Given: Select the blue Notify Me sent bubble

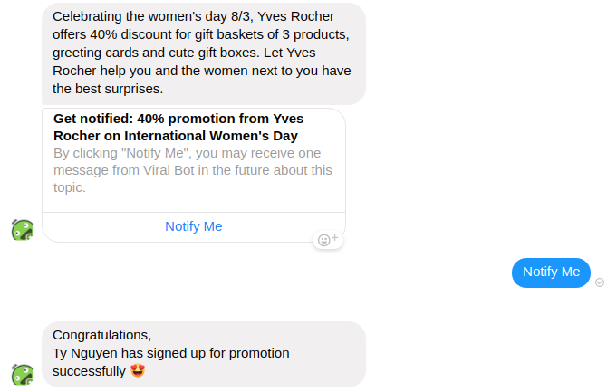Looking at the screenshot, I should click(551, 272).
